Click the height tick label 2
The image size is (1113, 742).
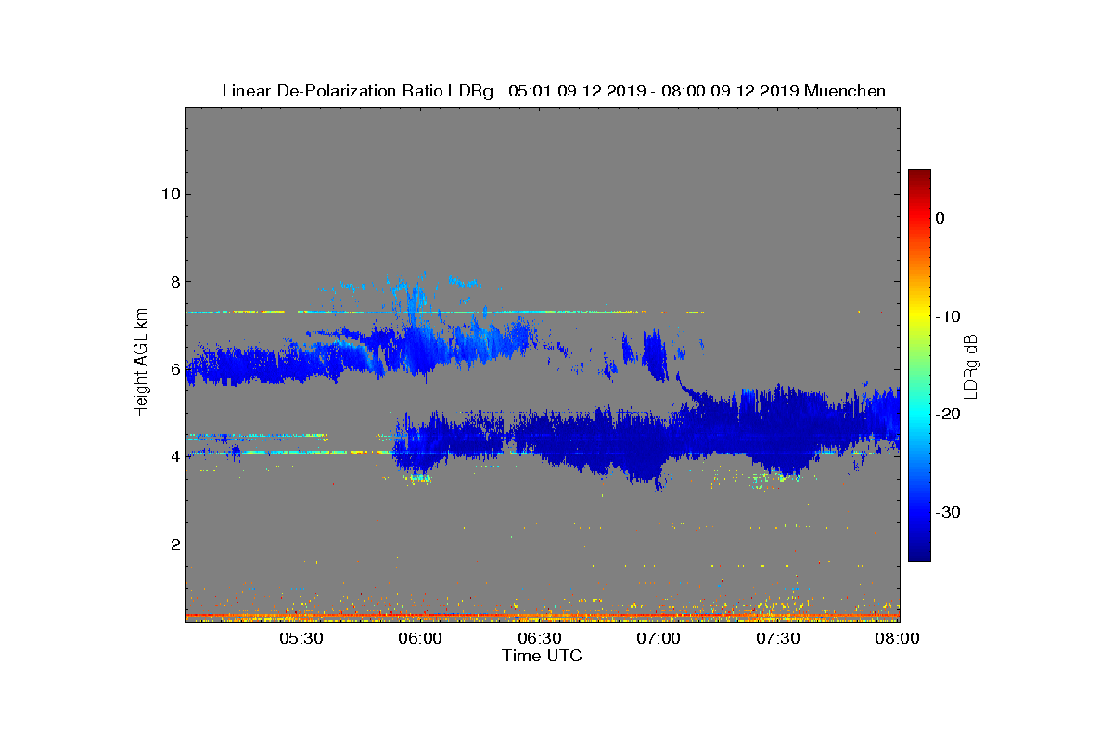click(174, 544)
